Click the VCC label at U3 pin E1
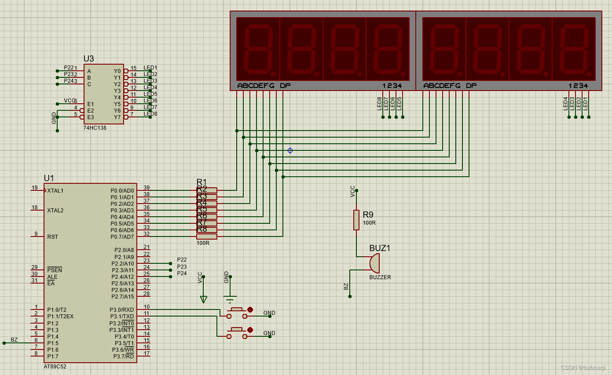This screenshot has height=375, width=612. [70, 101]
